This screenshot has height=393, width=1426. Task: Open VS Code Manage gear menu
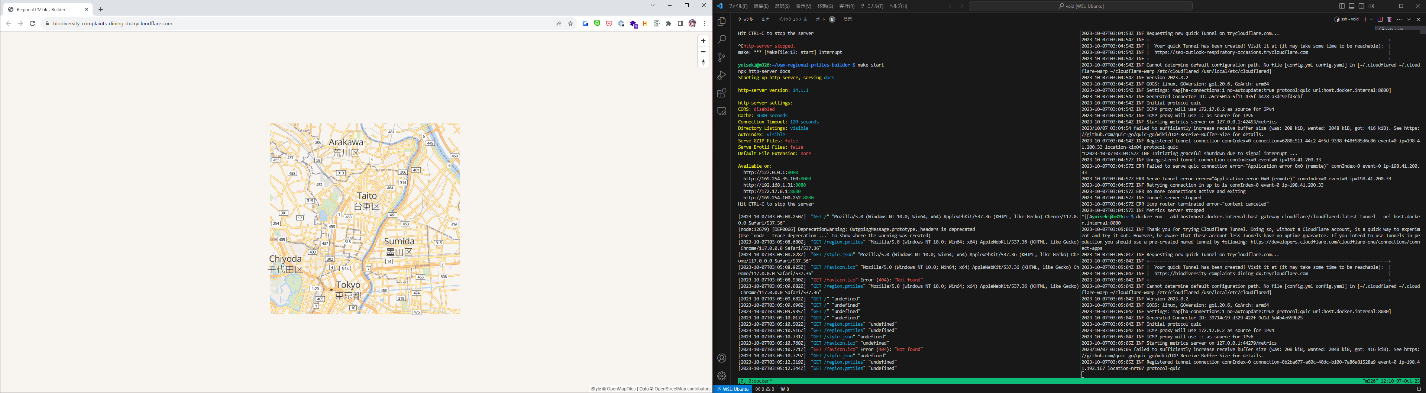pos(721,376)
